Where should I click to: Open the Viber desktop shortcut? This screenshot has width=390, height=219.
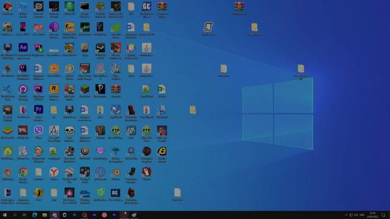coord(38,130)
